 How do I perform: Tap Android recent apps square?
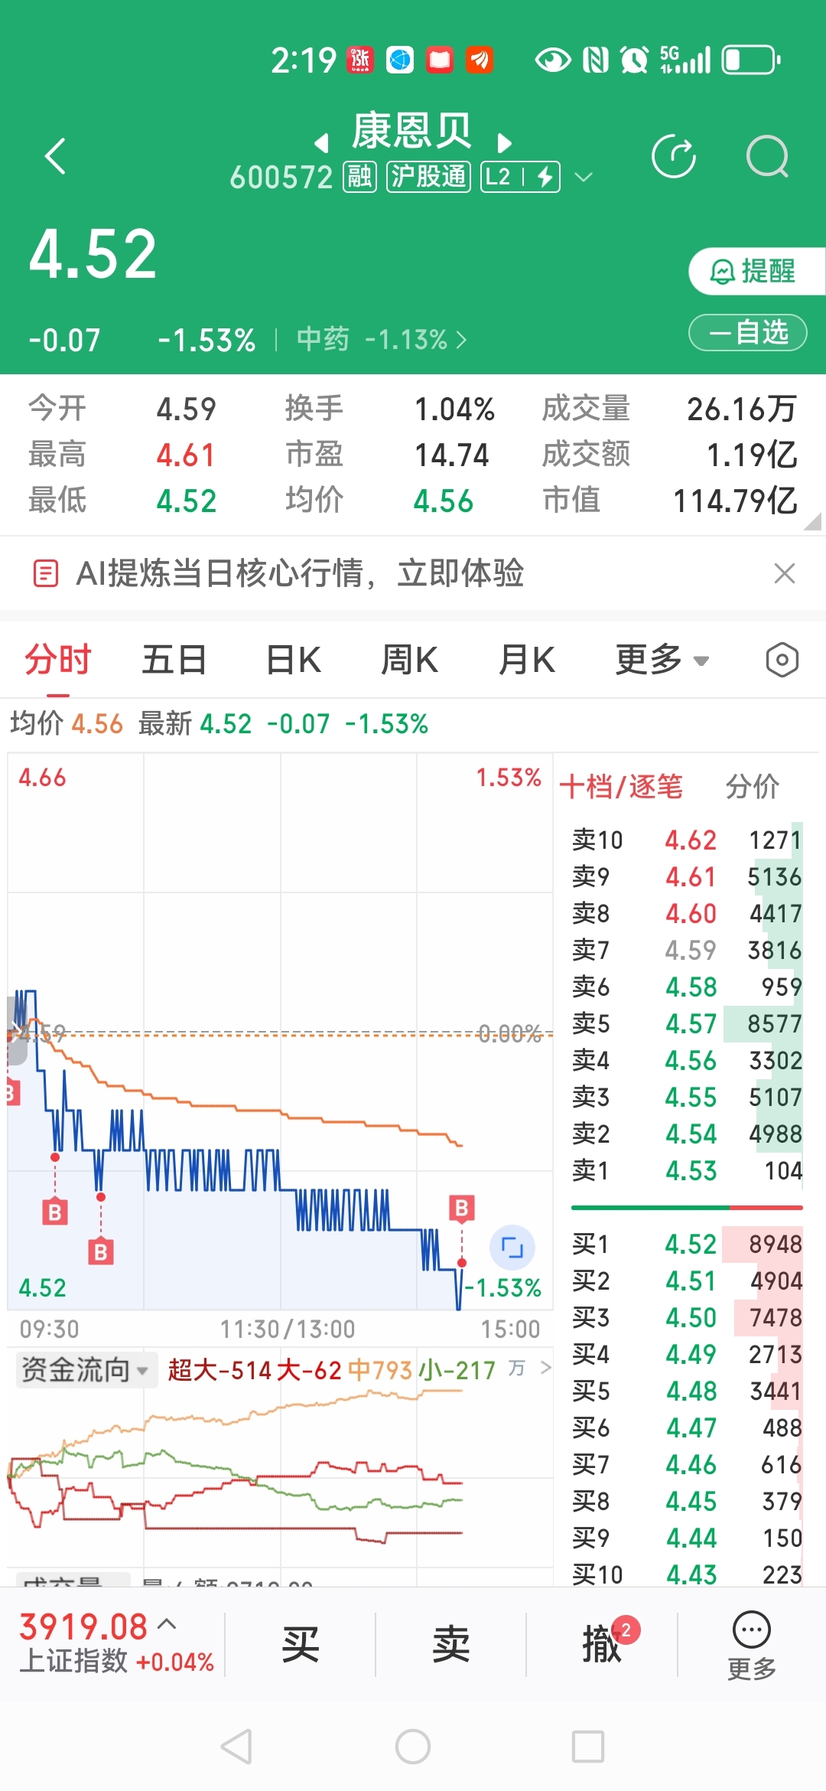pos(588,1747)
